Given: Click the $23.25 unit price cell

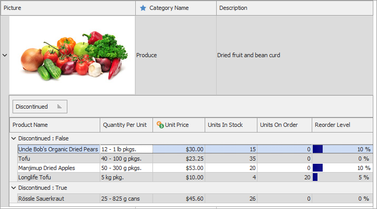Looking at the screenshot, I should click(179, 159).
